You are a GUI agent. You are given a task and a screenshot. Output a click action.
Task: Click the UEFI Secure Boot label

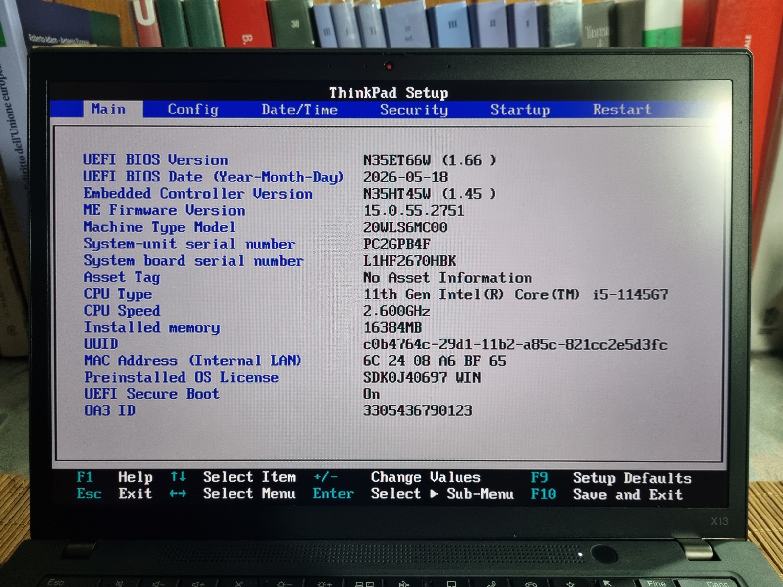coord(152,394)
